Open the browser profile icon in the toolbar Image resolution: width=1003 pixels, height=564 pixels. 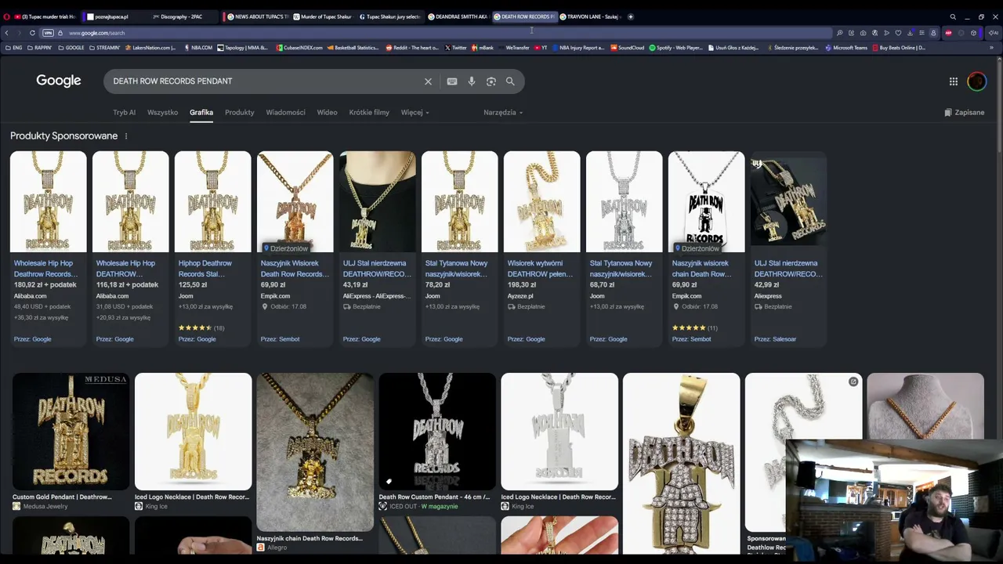click(x=933, y=33)
